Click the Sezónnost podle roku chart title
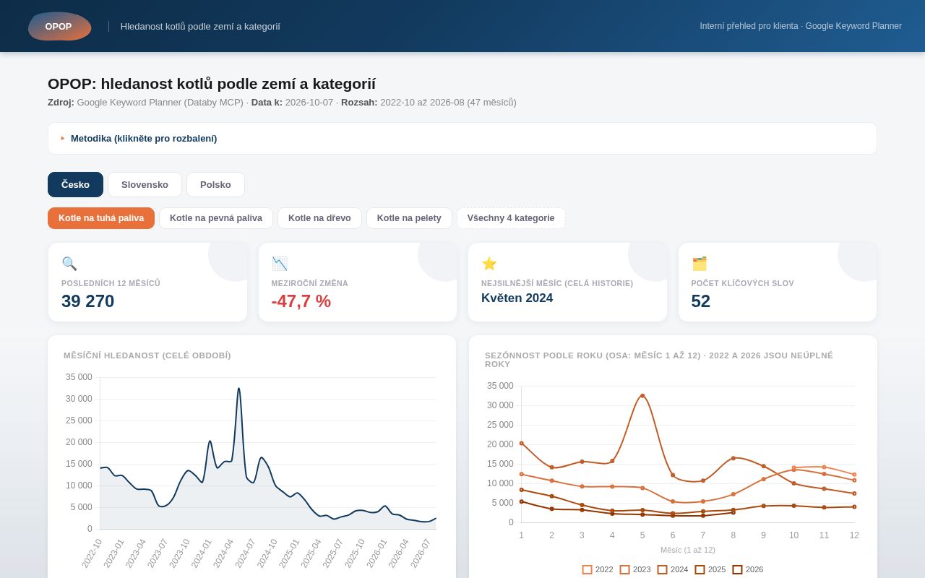The width and height of the screenshot is (925, 578). pos(659,360)
